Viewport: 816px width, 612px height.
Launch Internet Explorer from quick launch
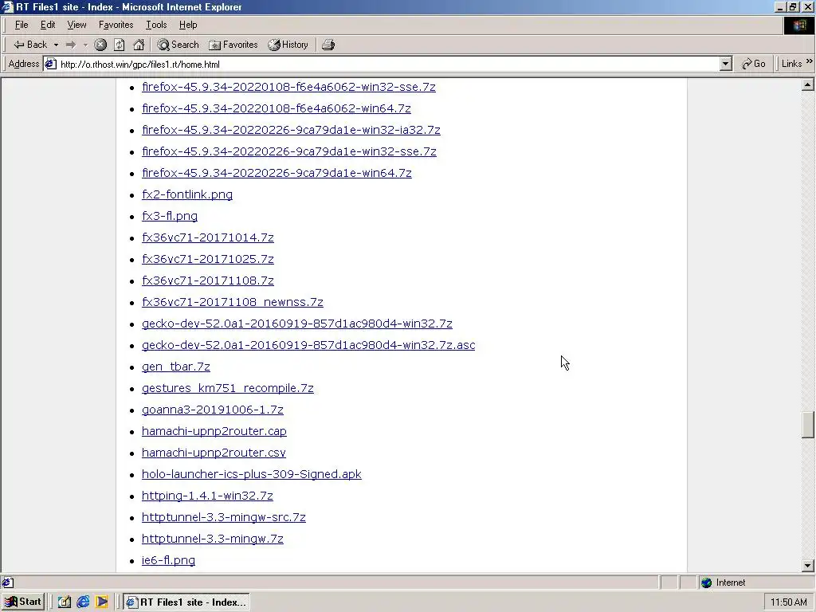click(83, 602)
